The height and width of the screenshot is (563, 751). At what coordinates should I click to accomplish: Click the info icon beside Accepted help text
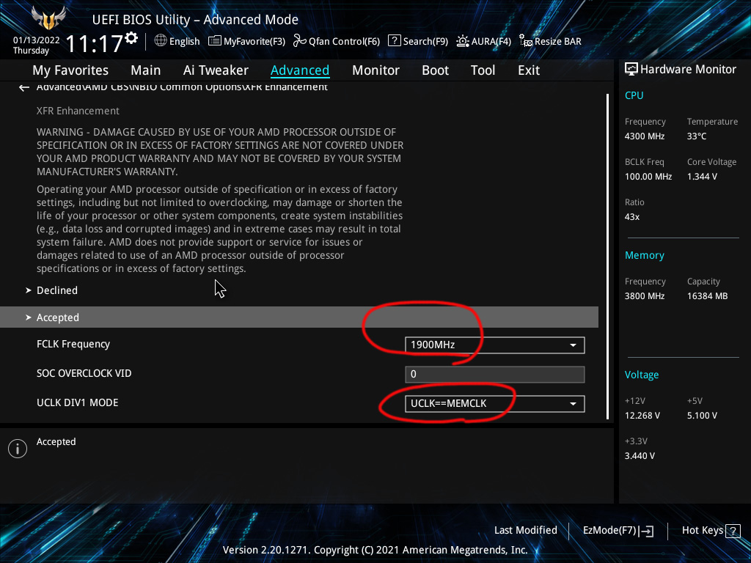[x=18, y=449]
